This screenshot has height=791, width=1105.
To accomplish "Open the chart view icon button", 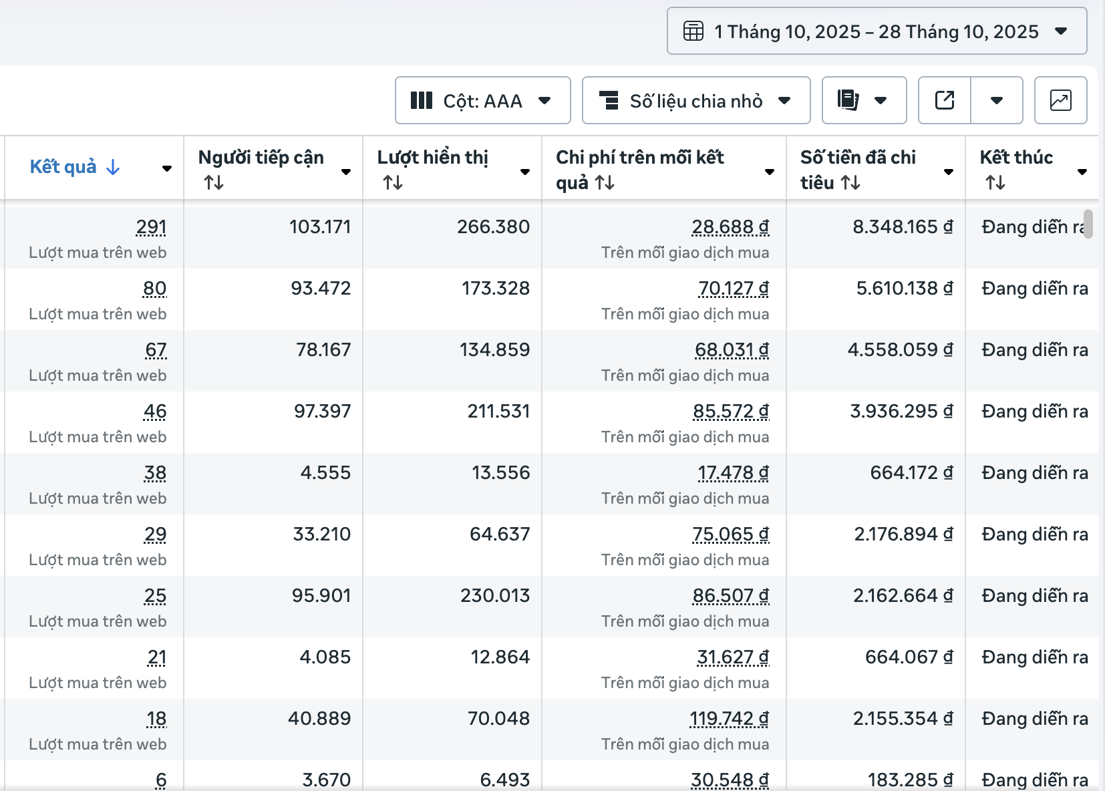I will click(1060, 100).
